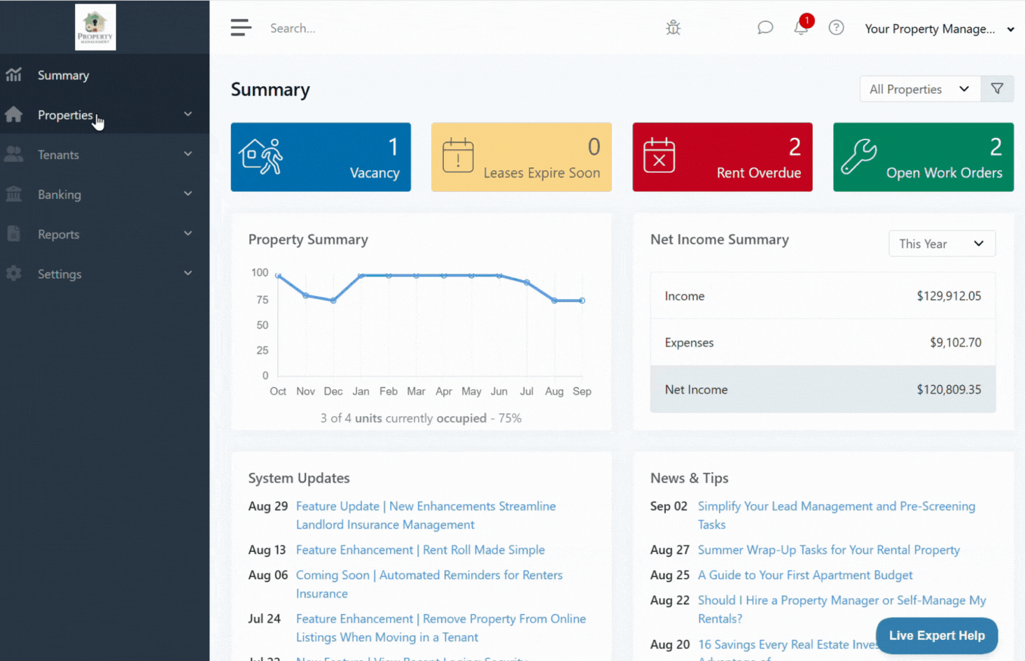
Task: Open the bug report icon
Action: coord(673,28)
